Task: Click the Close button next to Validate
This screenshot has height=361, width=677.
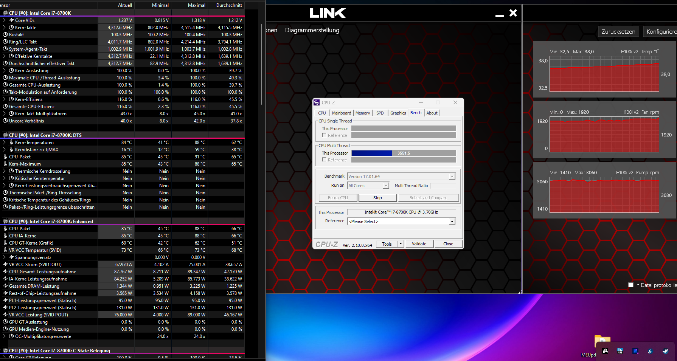Action: click(x=448, y=244)
